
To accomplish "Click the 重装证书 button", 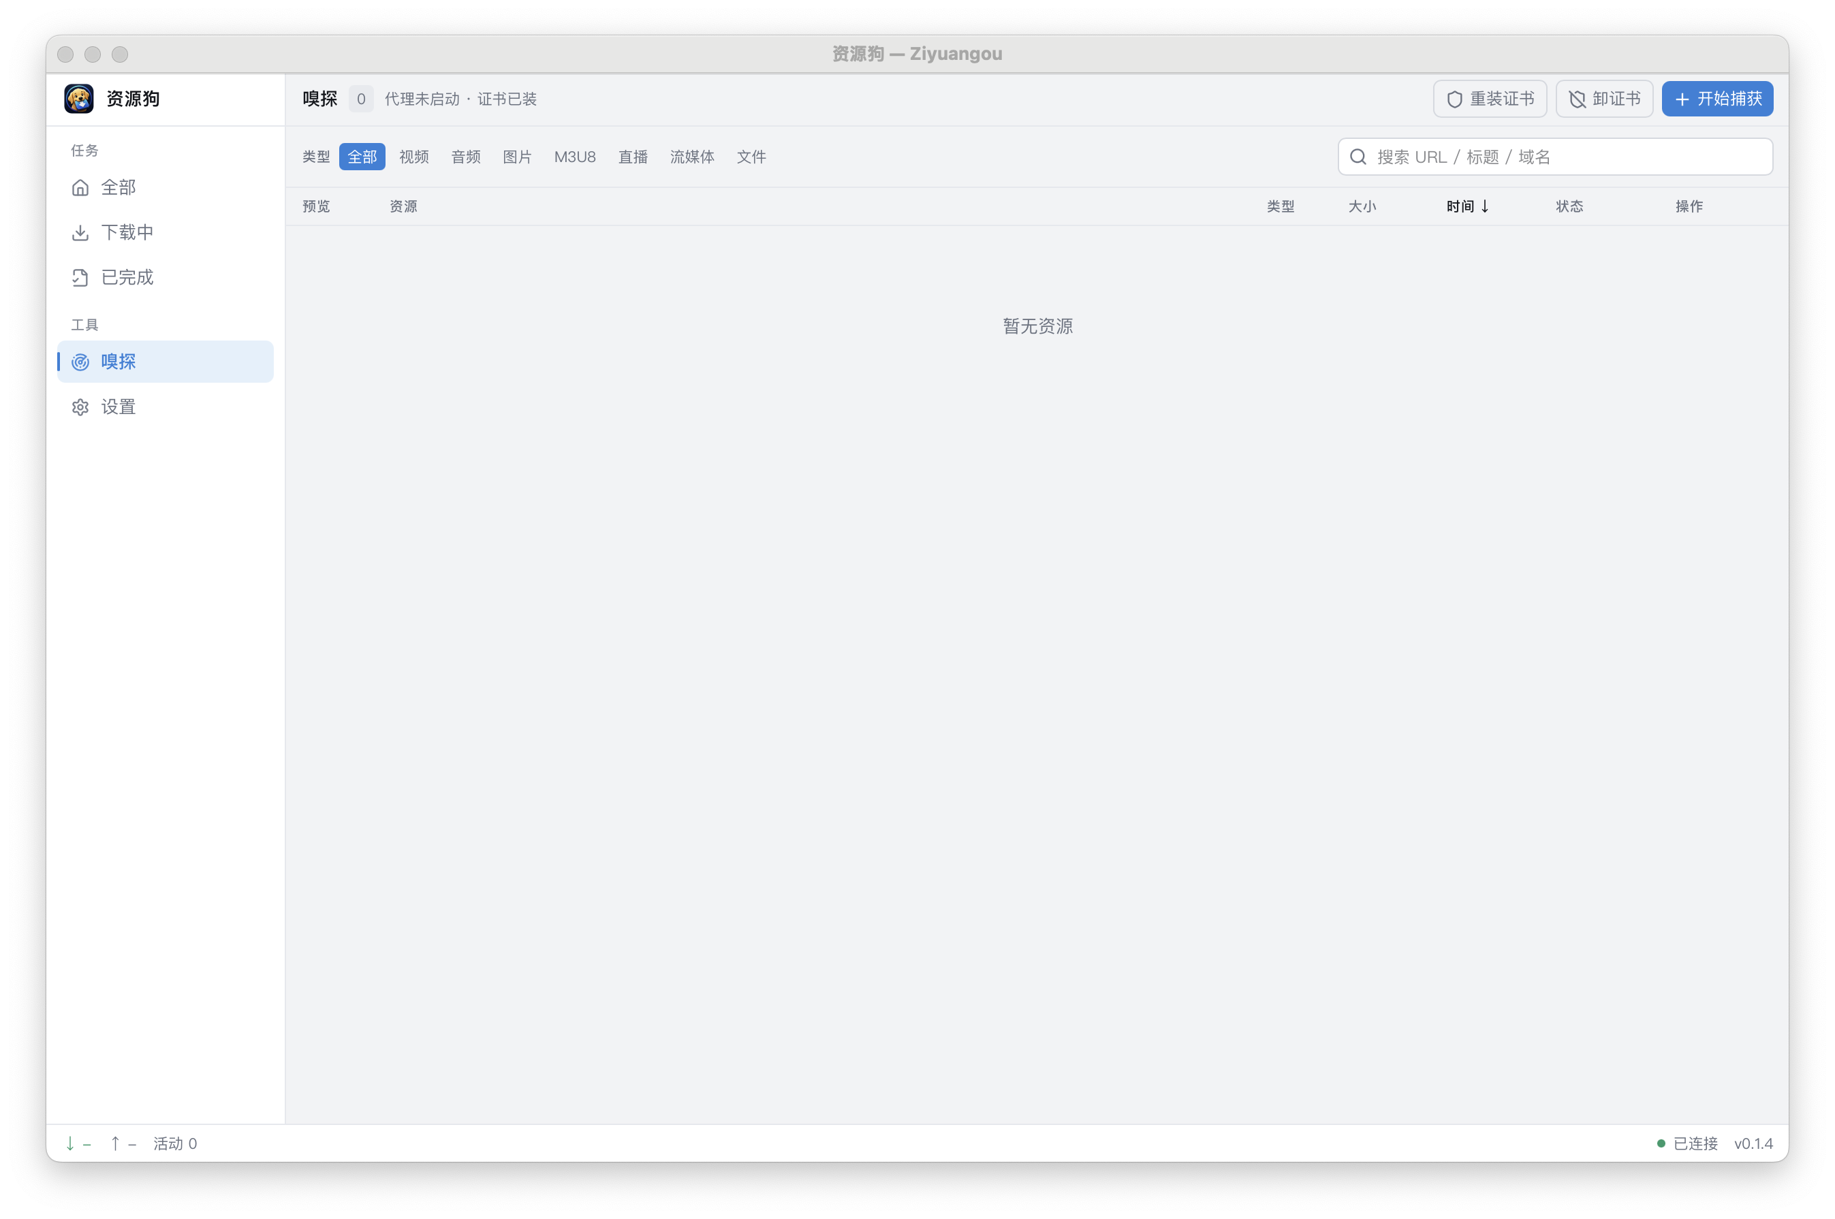I will pyautogui.click(x=1490, y=99).
